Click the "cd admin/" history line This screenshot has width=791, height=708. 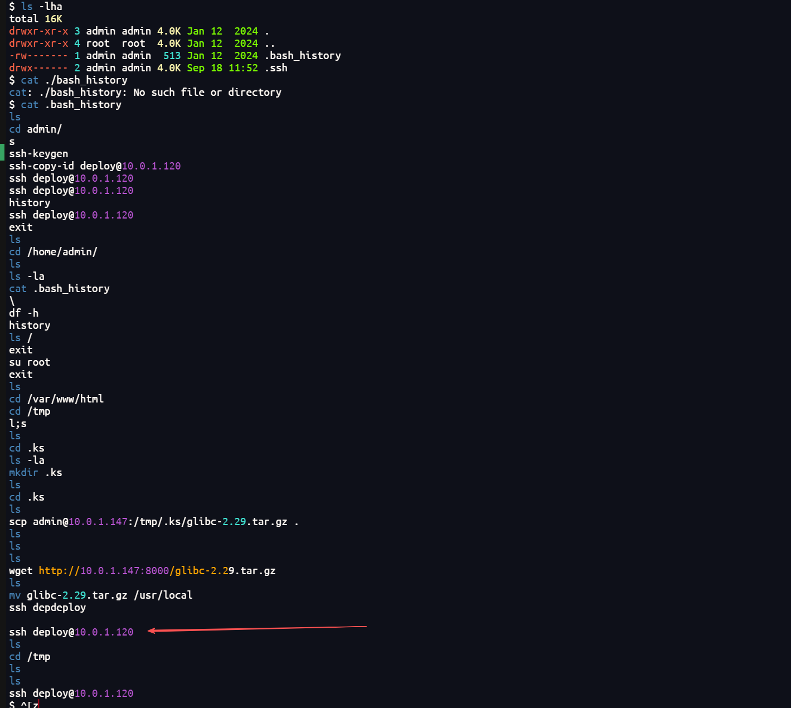tap(36, 129)
